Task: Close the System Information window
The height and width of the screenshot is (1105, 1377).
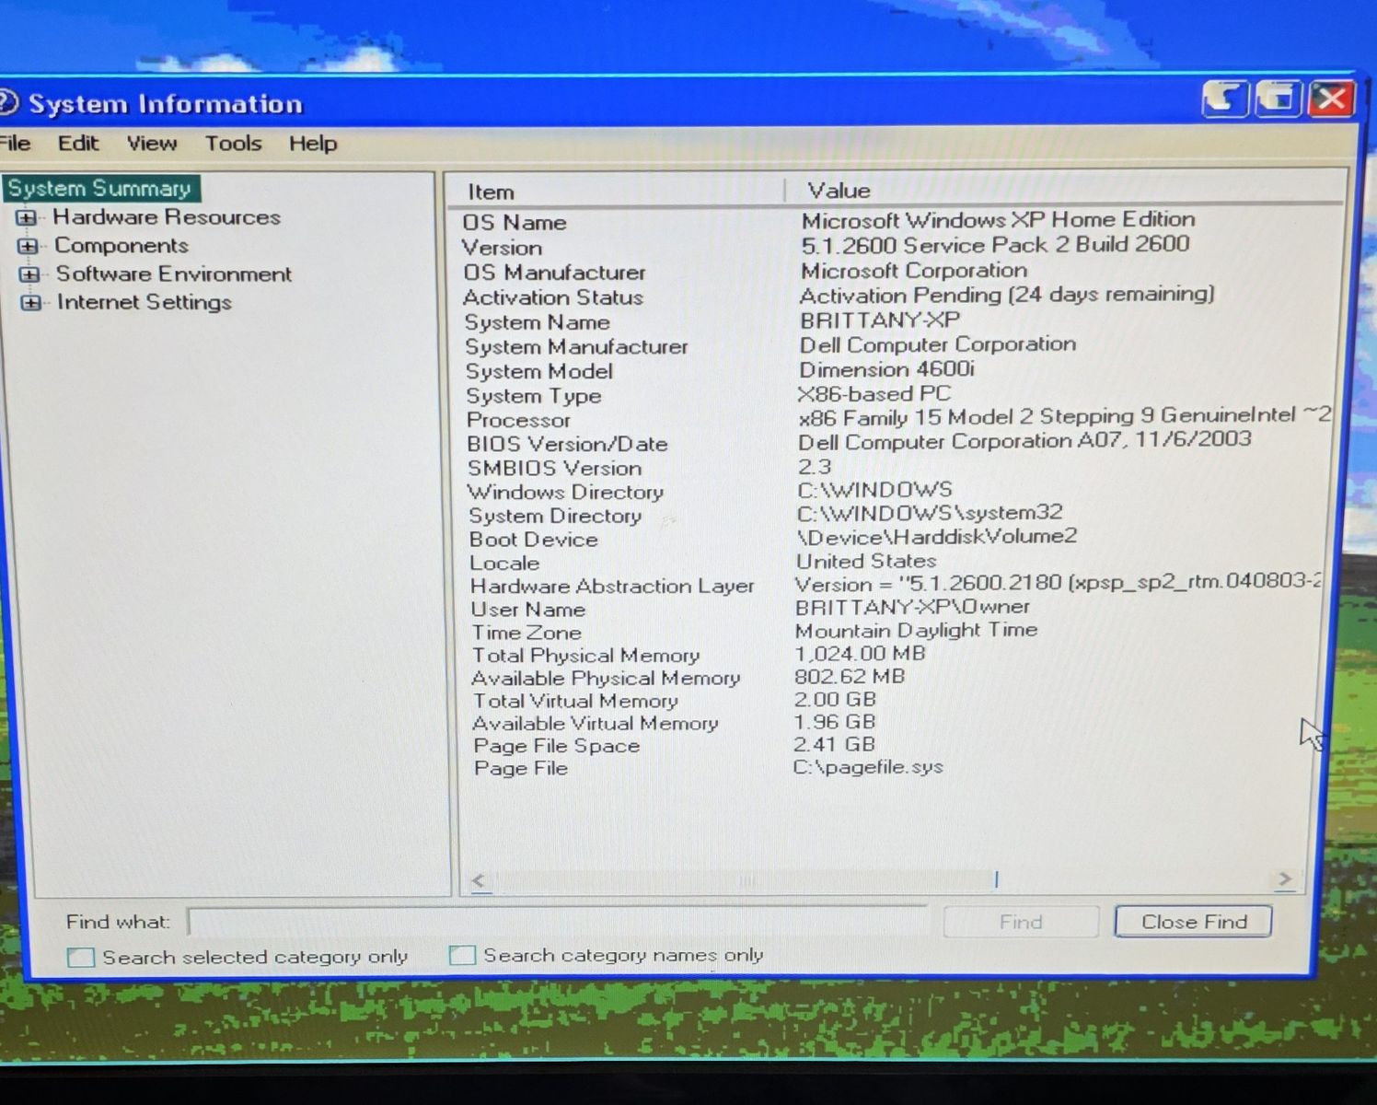Action: coord(1331,99)
